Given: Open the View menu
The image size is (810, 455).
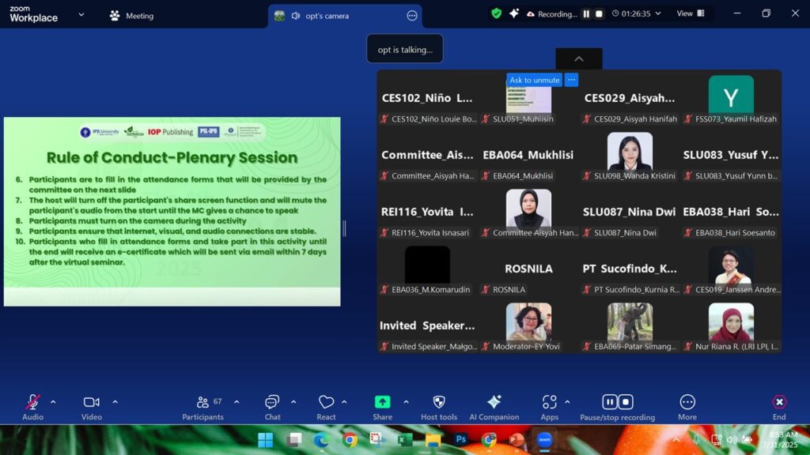Looking at the screenshot, I should pyautogui.click(x=689, y=13).
